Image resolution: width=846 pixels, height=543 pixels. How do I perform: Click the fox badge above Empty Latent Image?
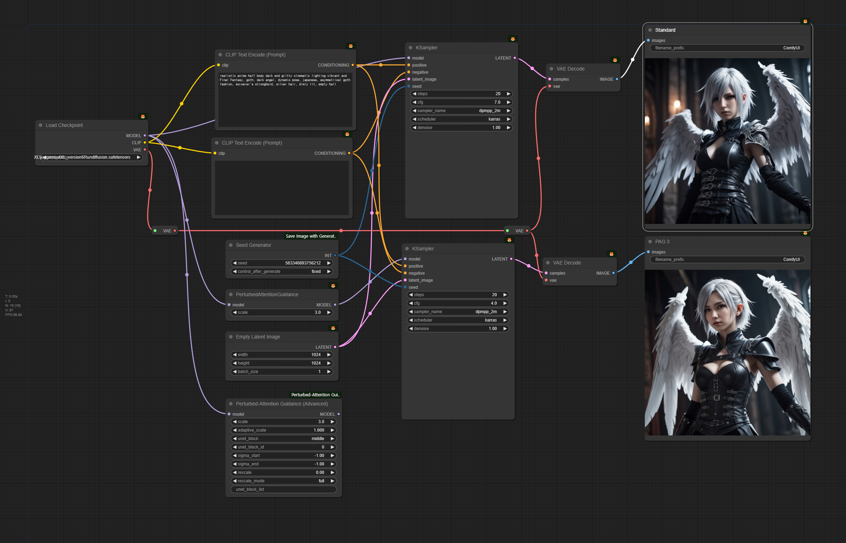click(x=333, y=328)
